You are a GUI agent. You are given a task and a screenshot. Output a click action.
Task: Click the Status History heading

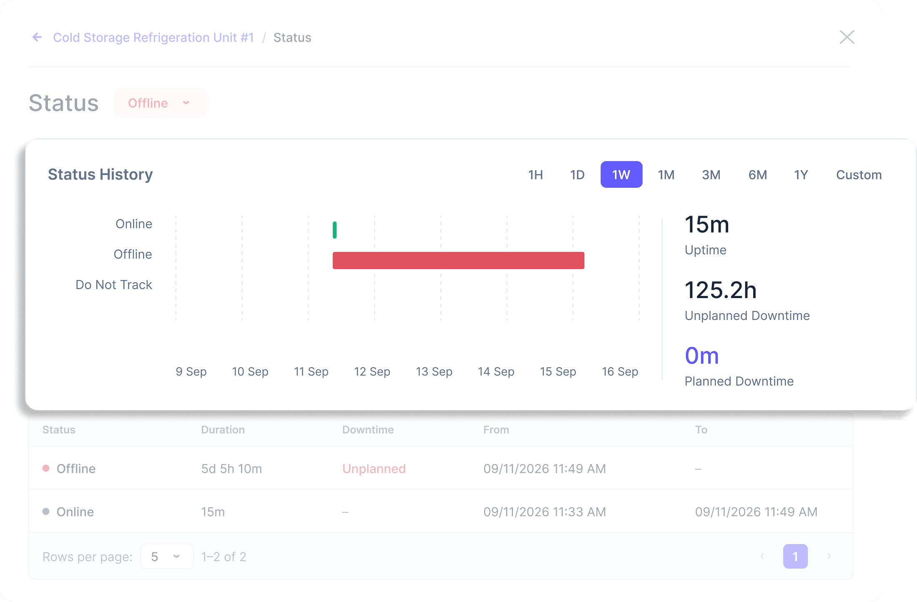tap(100, 174)
